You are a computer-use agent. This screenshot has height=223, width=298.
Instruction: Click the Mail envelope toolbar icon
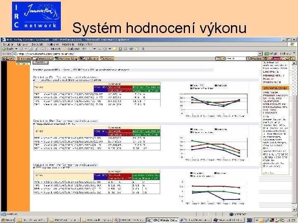pyautogui.click(x=91, y=49)
